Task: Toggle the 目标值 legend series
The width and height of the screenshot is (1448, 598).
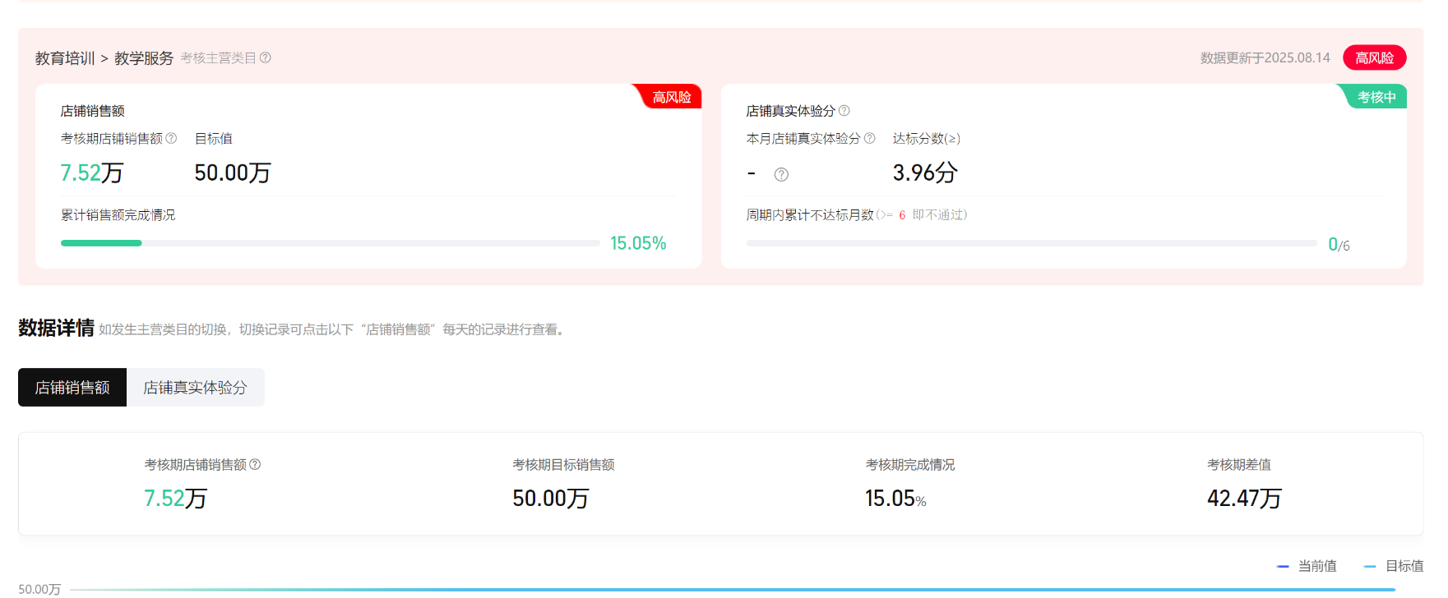Action: tap(1394, 566)
